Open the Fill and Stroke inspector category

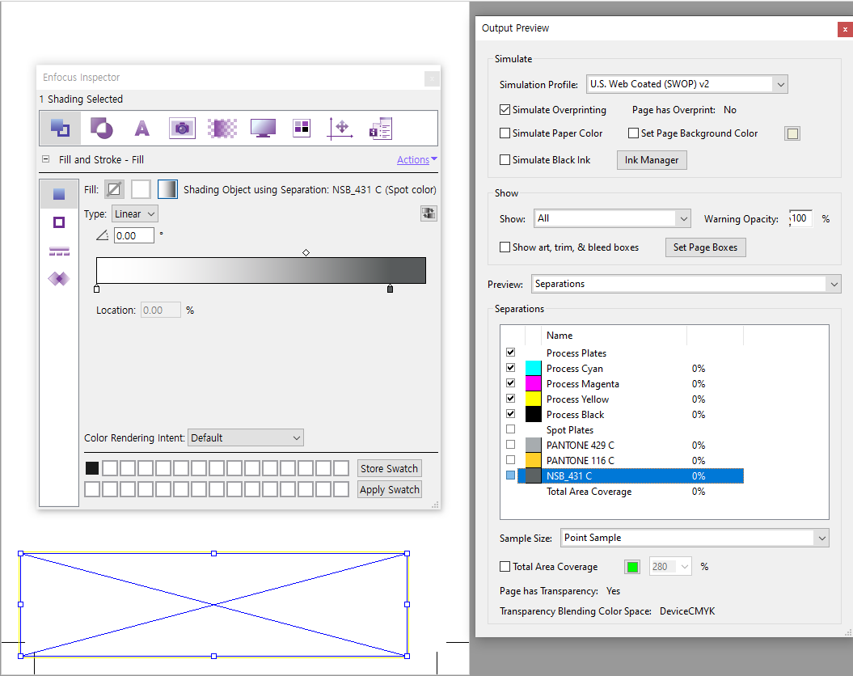[x=61, y=129]
